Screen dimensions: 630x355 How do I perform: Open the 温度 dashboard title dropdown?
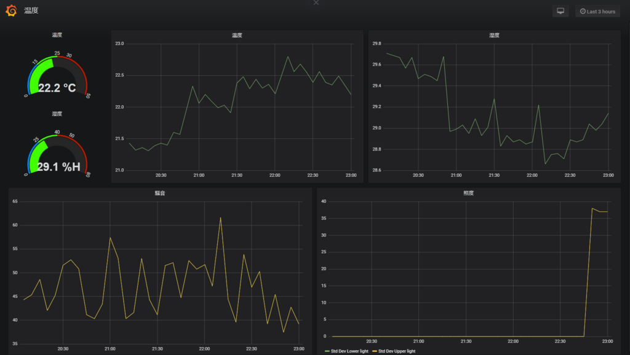[x=31, y=10]
